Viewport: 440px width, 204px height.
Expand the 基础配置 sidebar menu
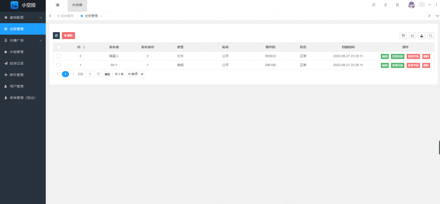tap(23, 17)
